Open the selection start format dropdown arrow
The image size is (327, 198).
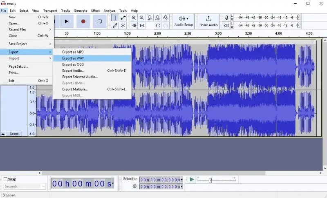click(181, 180)
